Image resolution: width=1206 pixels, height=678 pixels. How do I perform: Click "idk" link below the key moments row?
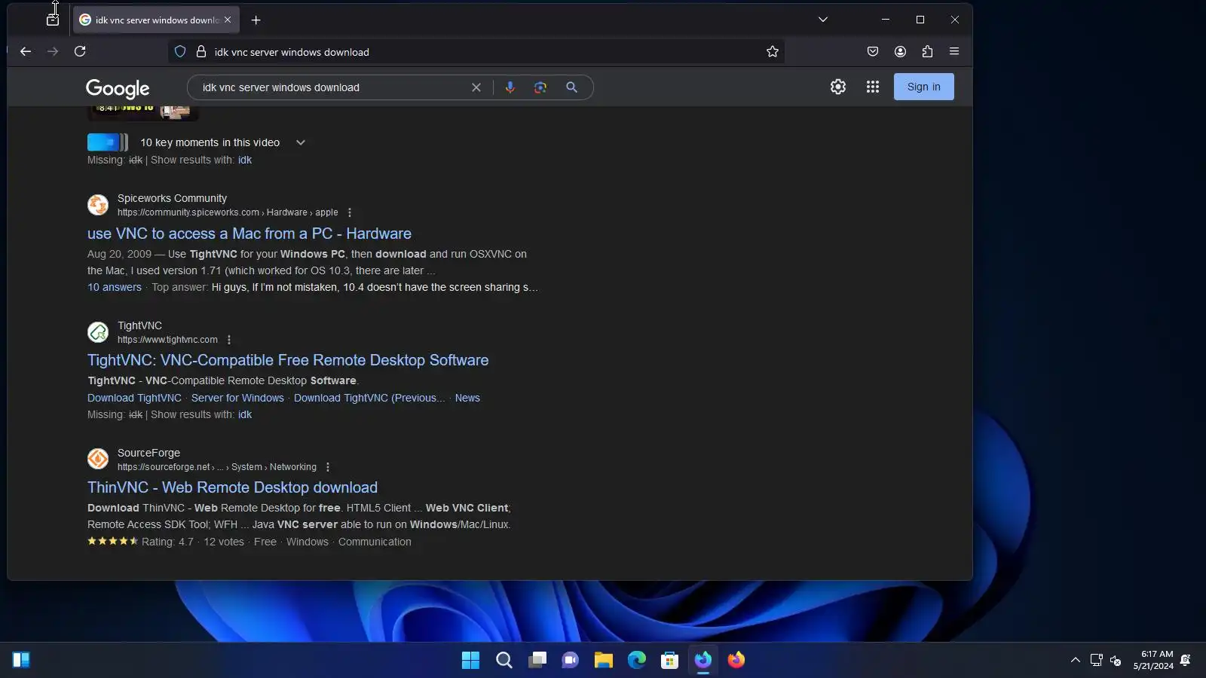point(245,160)
